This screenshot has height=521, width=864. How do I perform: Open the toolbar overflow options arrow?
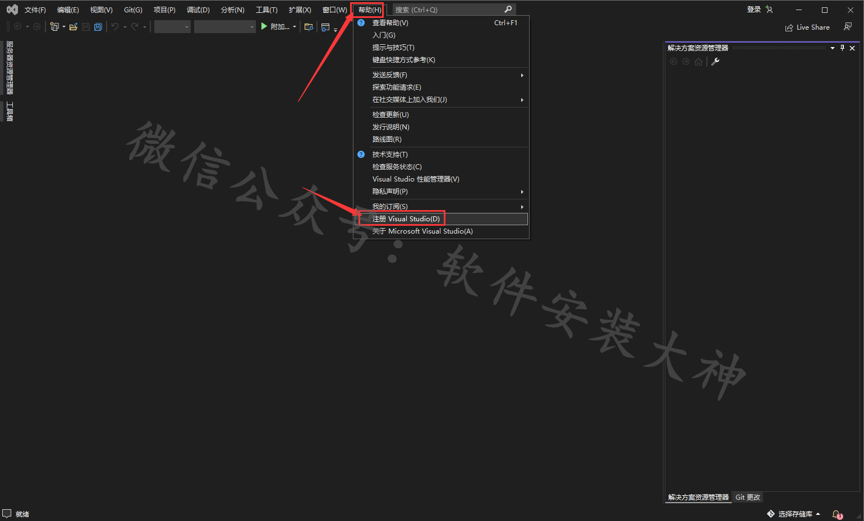pyautogui.click(x=336, y=30)
